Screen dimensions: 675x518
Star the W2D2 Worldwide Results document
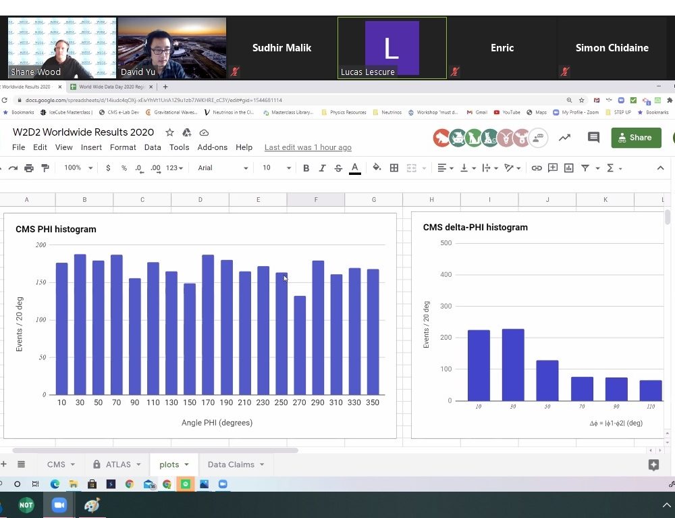pos(170,132)
